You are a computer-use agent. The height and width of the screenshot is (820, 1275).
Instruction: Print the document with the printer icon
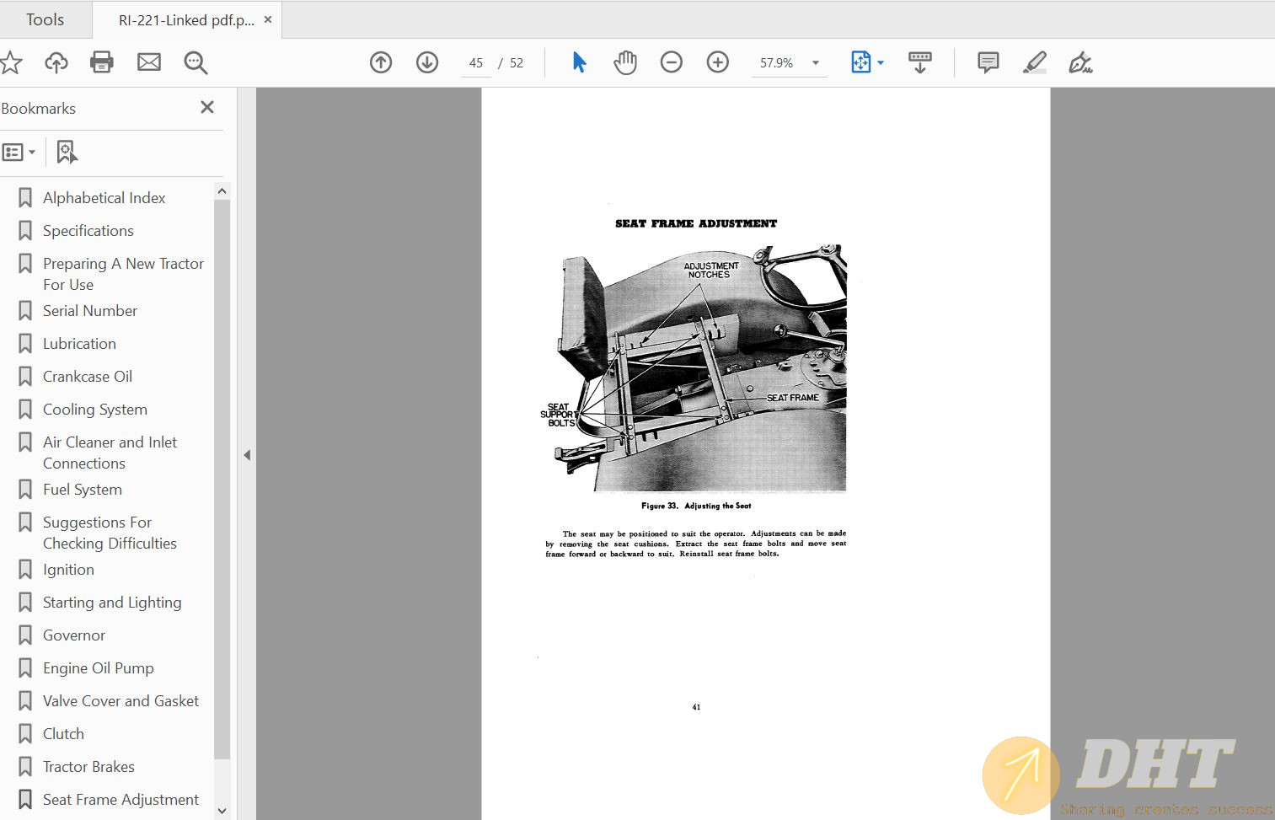[102, 62]
